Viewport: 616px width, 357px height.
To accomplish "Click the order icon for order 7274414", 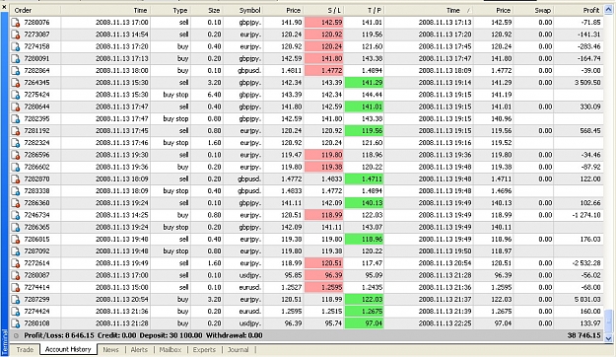I will coord(16,287).
